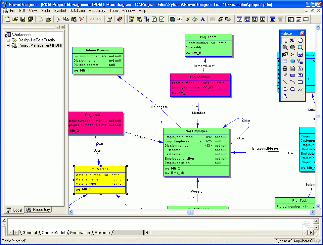Open the Model menu
This screenshot has width=323, height=245.
point(46,11)
